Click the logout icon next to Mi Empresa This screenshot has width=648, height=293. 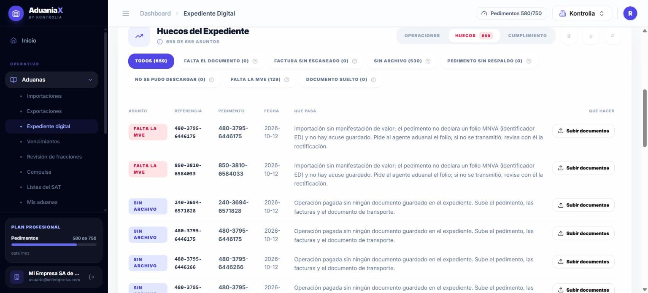tap(92, 277)
